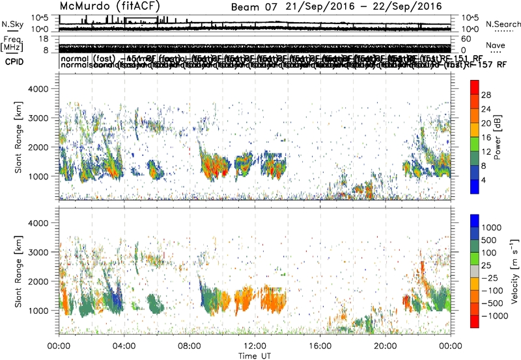Pick the red top segment of the power colorbar
The image size is (521, 360).
point(475,88)
